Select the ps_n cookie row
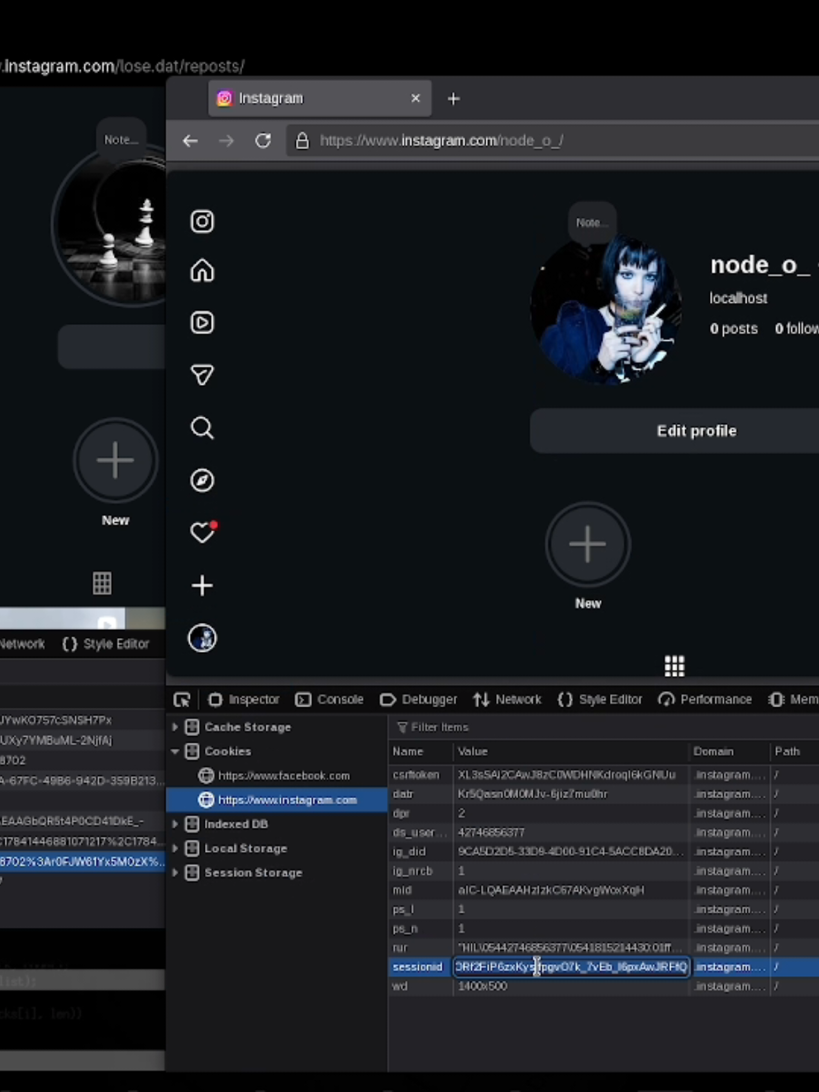 (x=604, y=929)
